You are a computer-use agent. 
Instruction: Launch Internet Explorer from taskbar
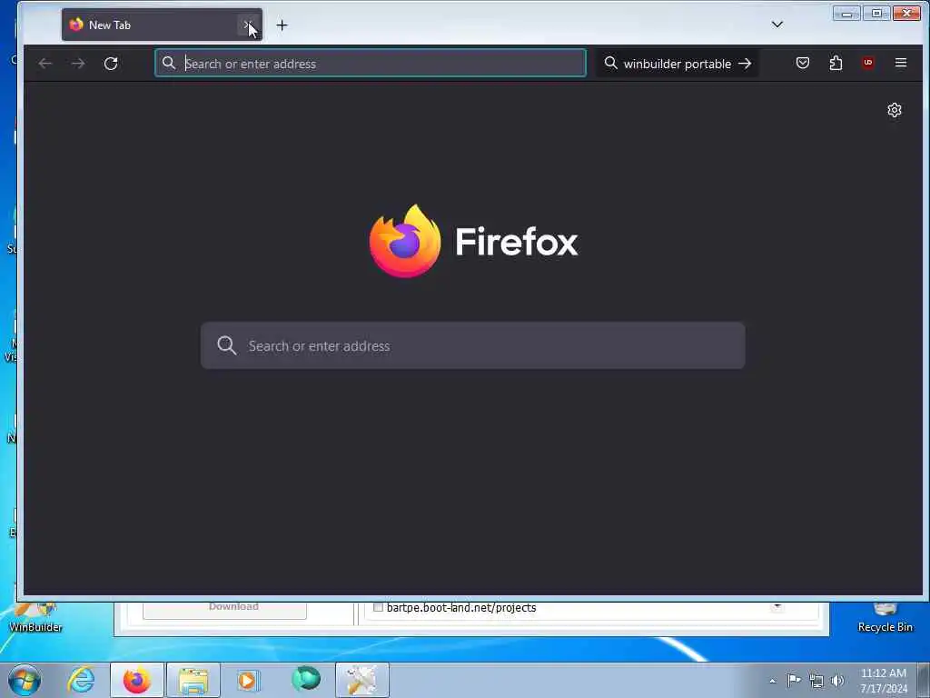(81, 680)
